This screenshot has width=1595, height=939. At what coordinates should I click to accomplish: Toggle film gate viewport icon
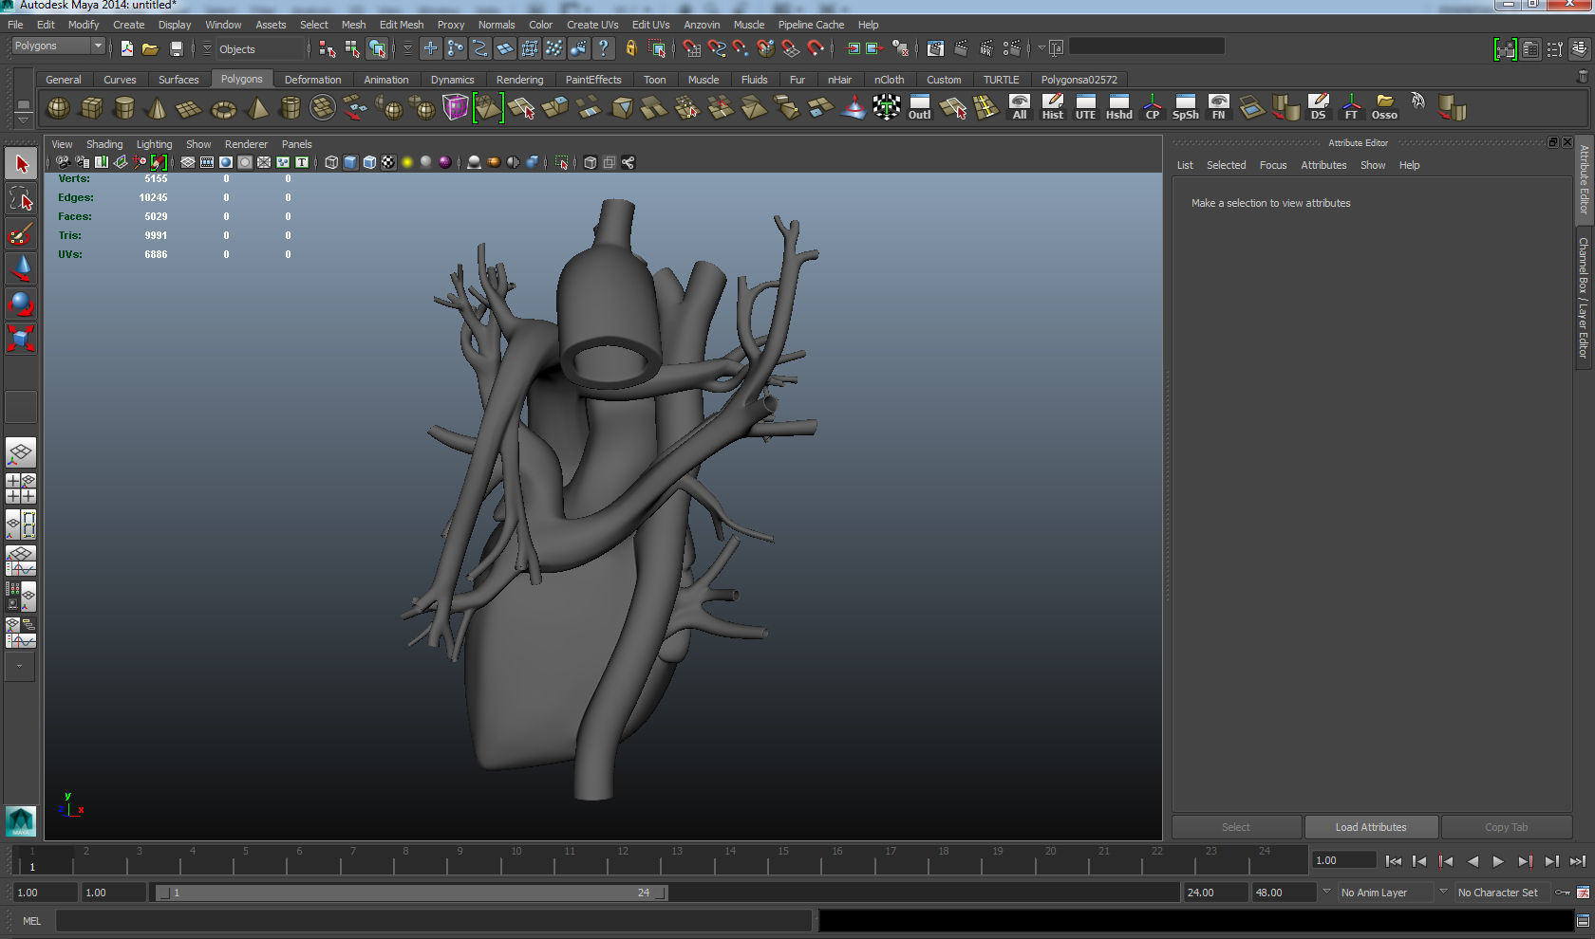(x=207, y=162)
